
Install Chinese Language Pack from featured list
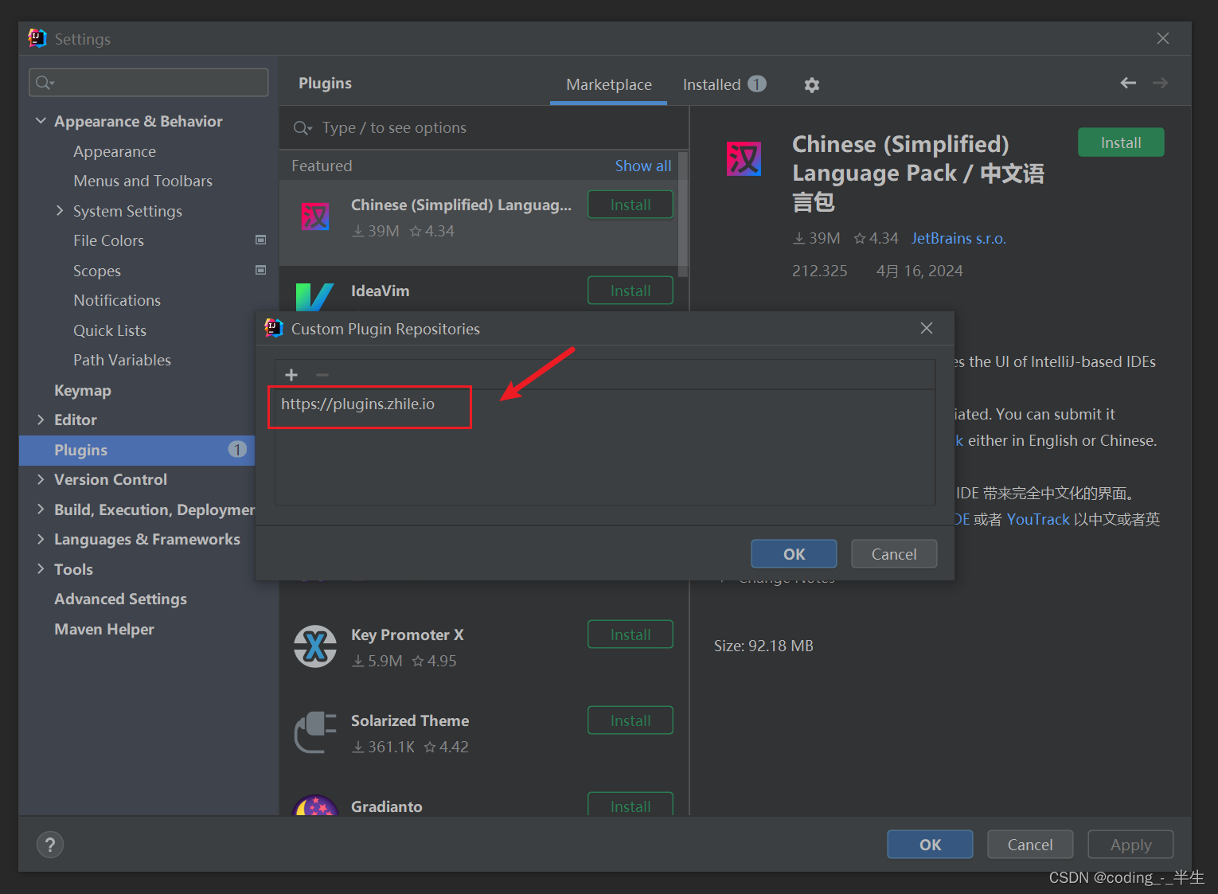pos(630,205)
